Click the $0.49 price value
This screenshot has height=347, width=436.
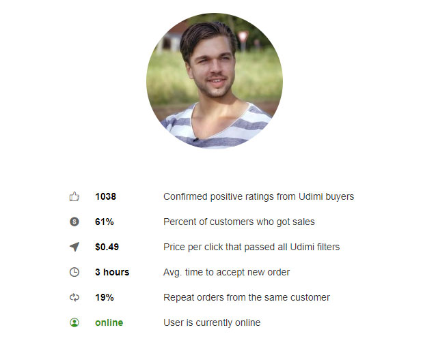(x=107, y=247)
